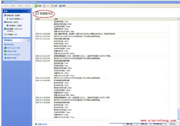
Task: Open the quarantine (隔离区) link
Action: (11, 19)
